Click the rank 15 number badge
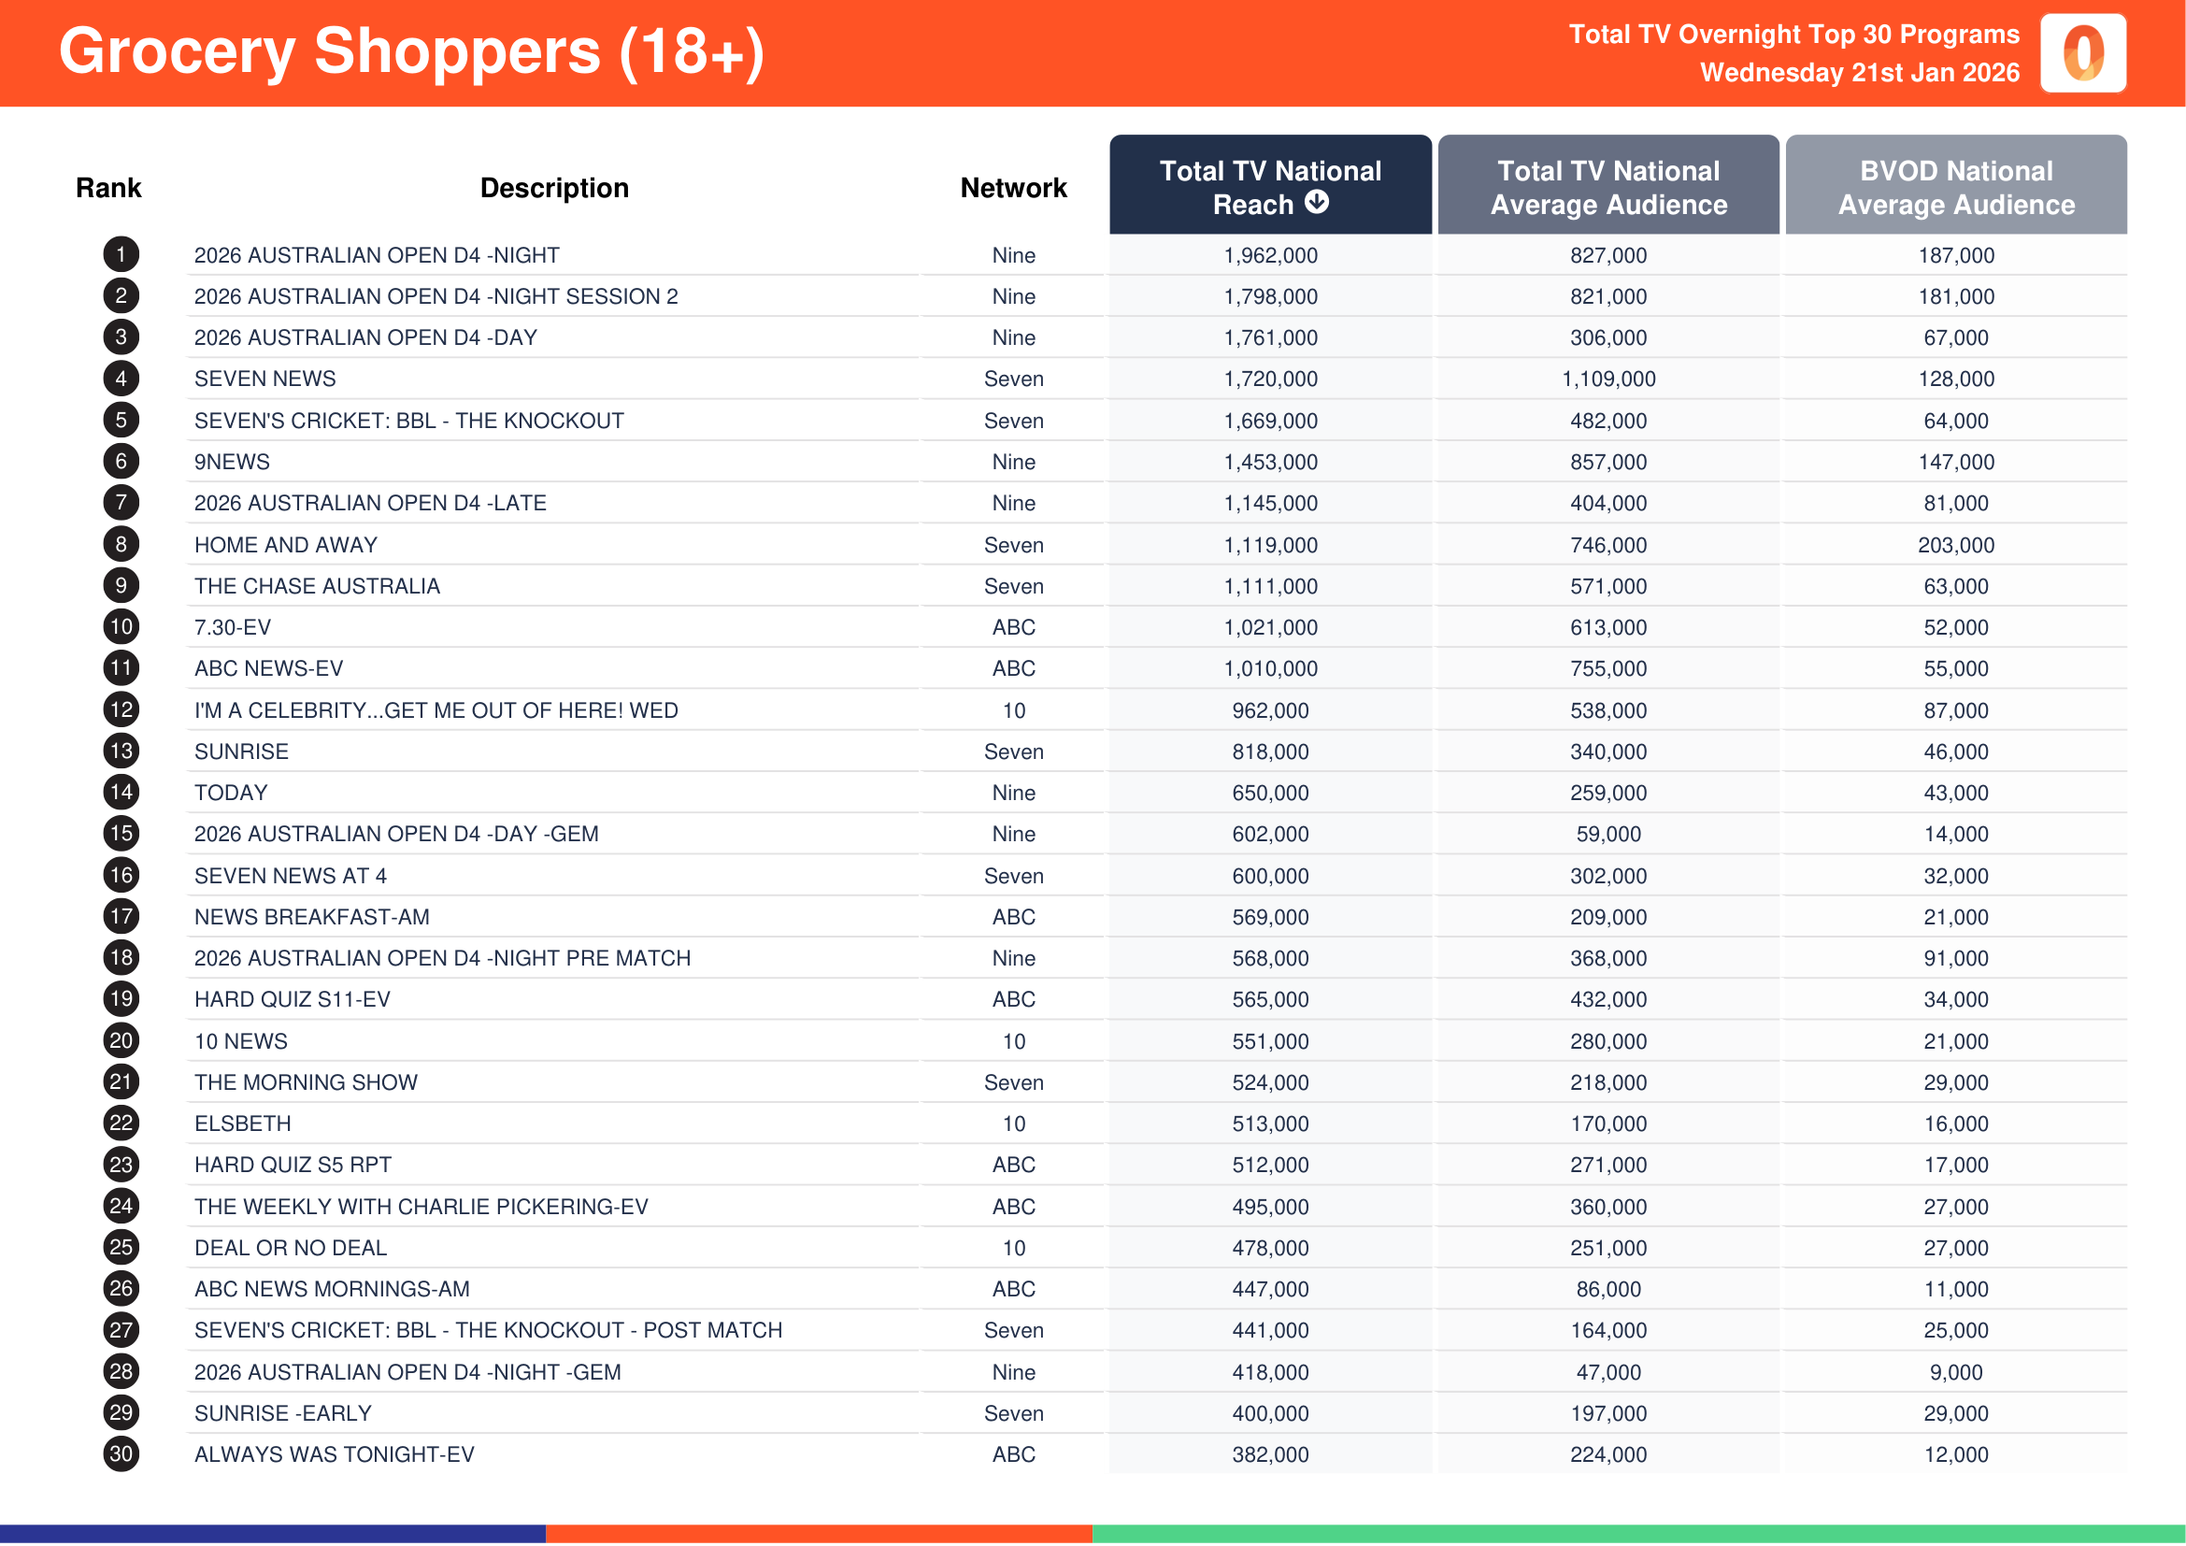The width and height of the screenshot is (2186, 1546). tap(121, 834)
